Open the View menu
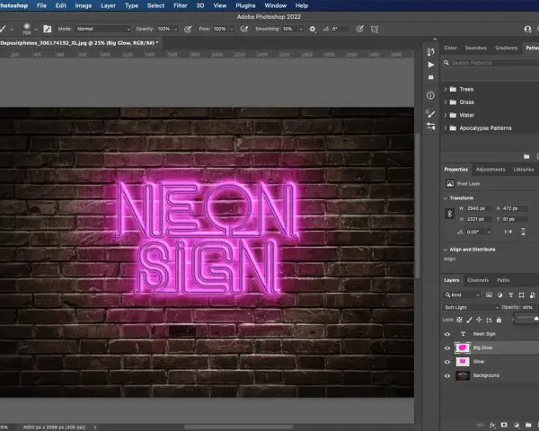539x431 pixels. (x=220, y=5)
